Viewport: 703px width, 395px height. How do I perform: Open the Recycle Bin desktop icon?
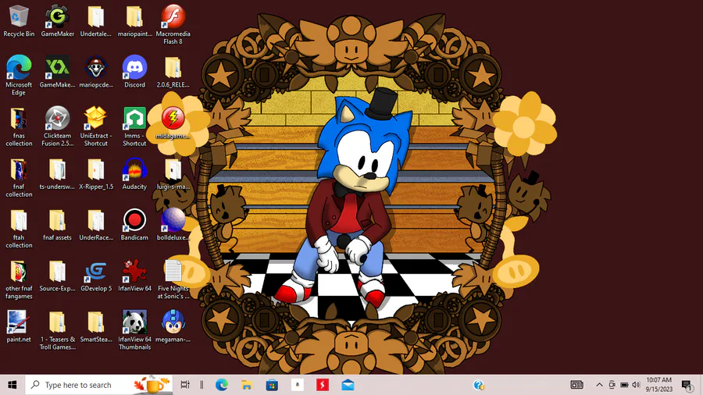tap(19, 22)
